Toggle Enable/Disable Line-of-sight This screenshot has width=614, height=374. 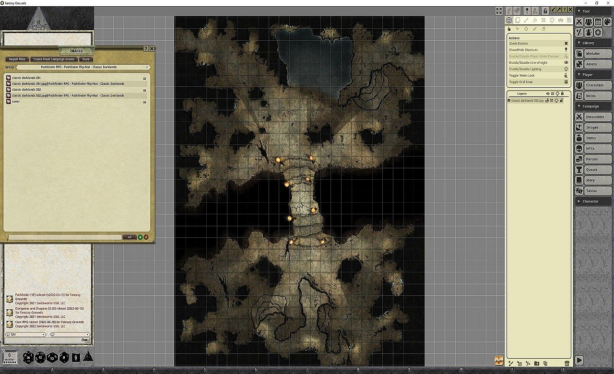tap(539, 62)
